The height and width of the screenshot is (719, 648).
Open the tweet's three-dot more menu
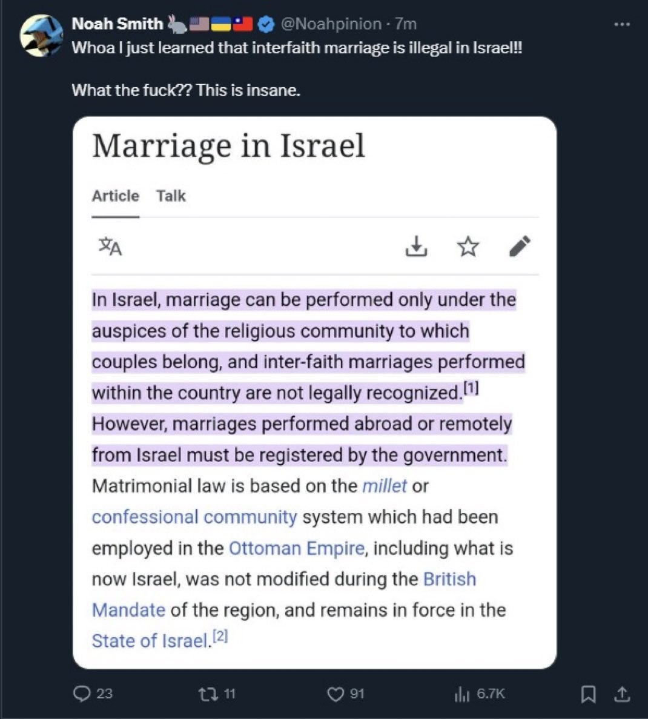pyautogui.click(x=622, y=24)
